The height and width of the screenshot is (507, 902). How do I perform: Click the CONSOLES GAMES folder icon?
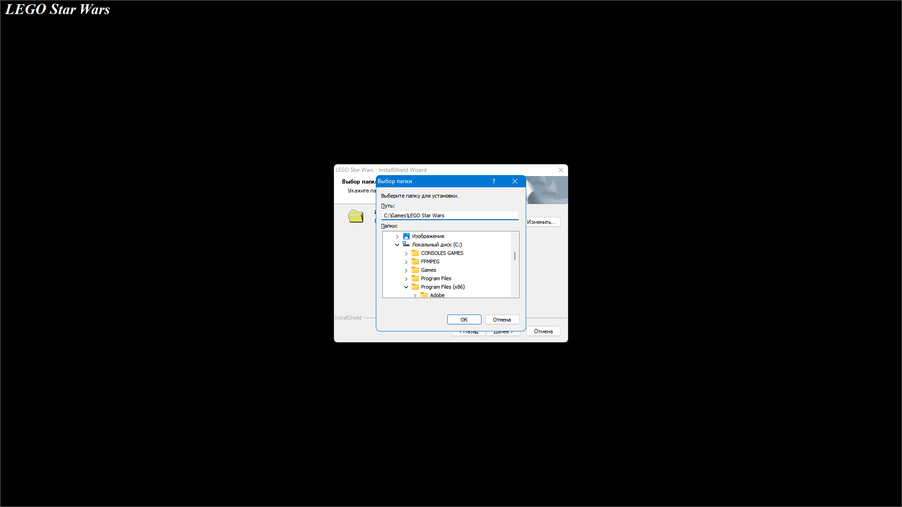point(415,253)
